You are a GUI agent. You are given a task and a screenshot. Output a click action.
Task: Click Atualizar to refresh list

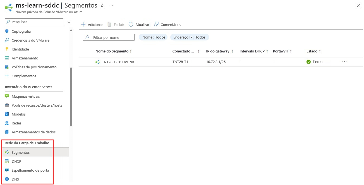tap(139, 25)
